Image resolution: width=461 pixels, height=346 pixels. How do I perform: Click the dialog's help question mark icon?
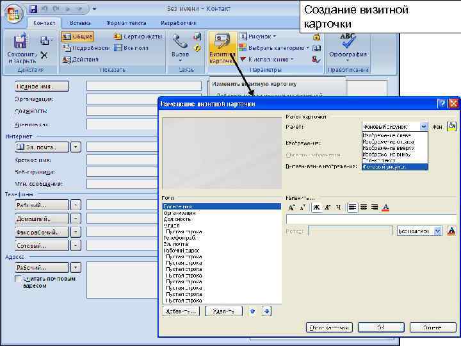click(x=442, y=104)
